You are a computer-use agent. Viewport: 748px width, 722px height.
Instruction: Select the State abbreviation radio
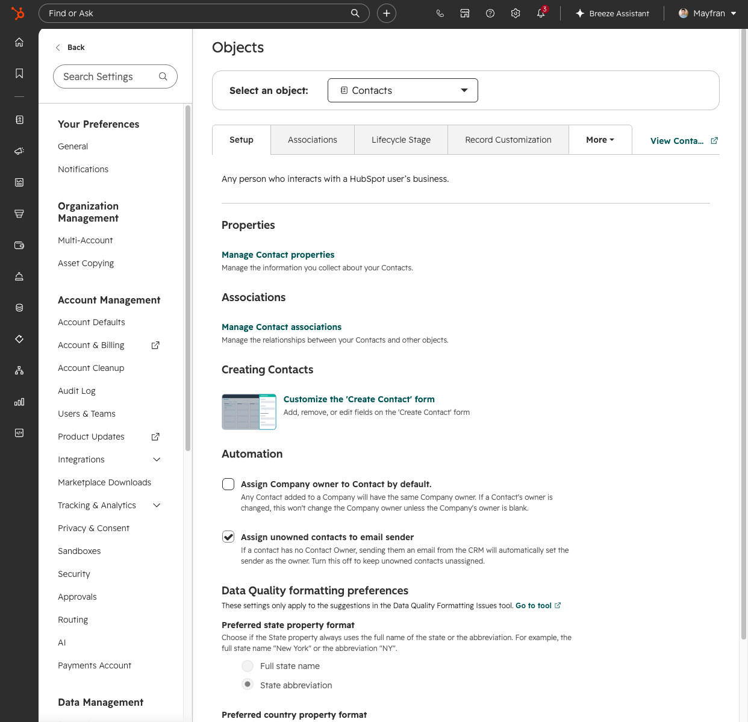[x=248, y=685]
